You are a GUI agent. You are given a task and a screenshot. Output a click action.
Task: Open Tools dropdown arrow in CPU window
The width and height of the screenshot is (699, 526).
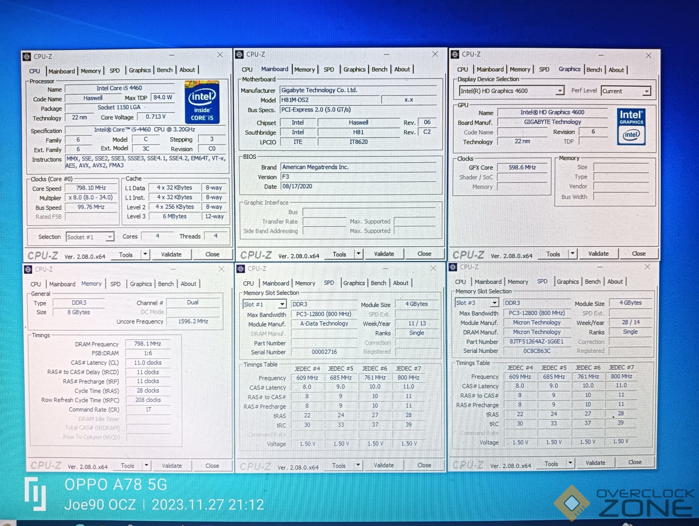click(x=145, y=254)
